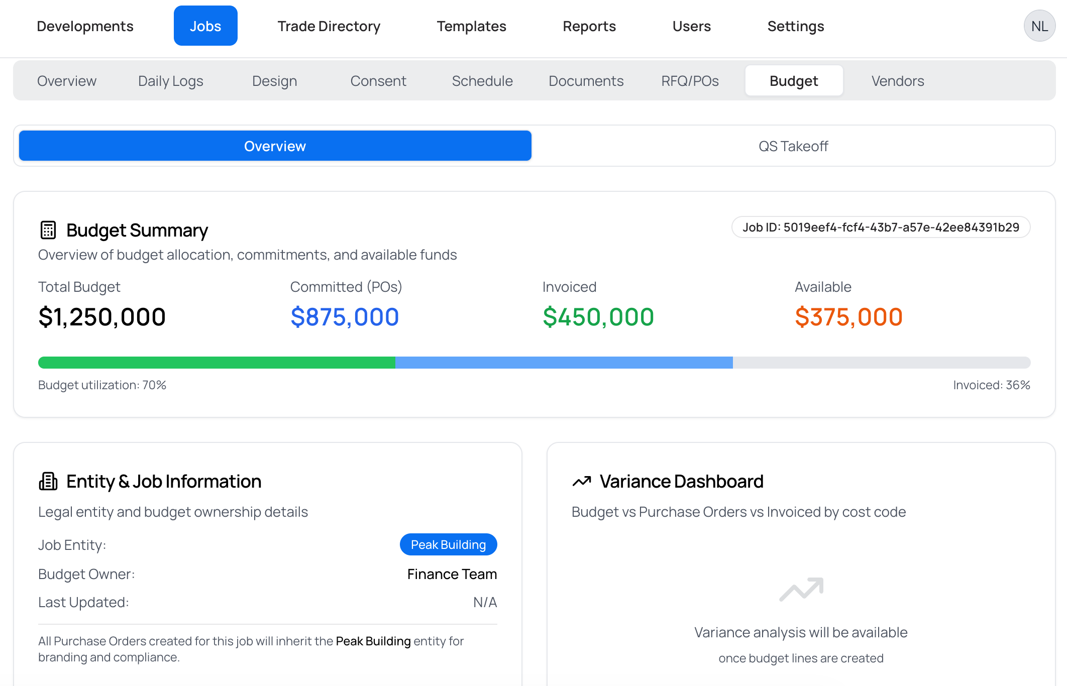Click the Budget Summary calculator icon
1067x686 pixels.
[48, 230]
